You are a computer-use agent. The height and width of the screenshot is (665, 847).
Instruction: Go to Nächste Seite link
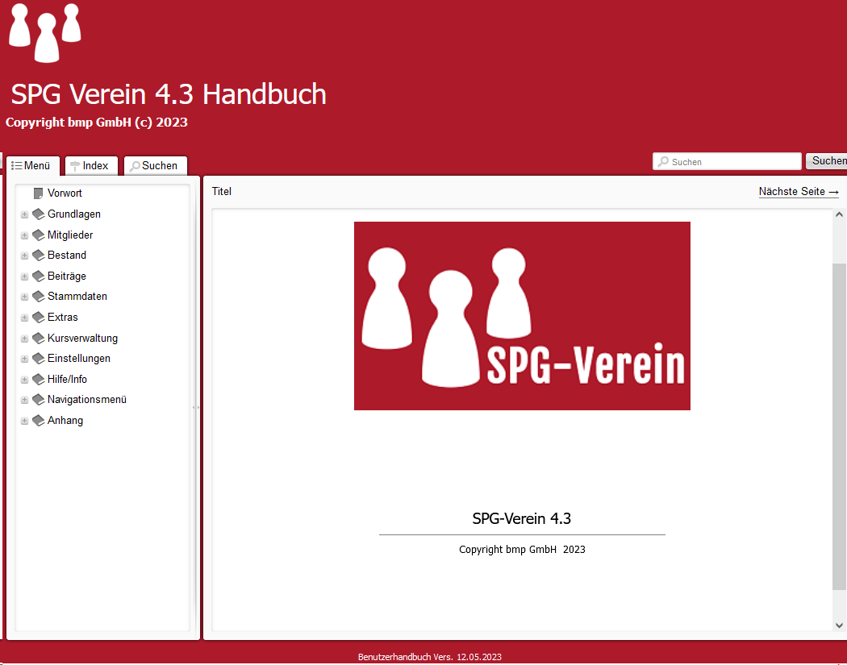coord(799,192)
